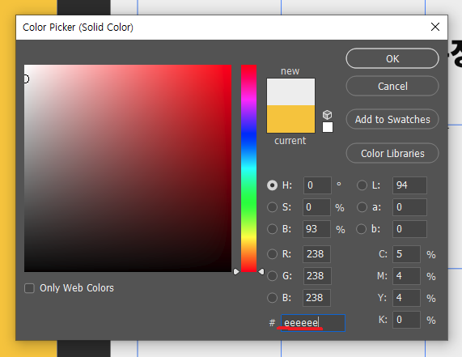Click the RGB B value 238 field
The width and height of the screenshot is (462, 357).
pos(316,297)
